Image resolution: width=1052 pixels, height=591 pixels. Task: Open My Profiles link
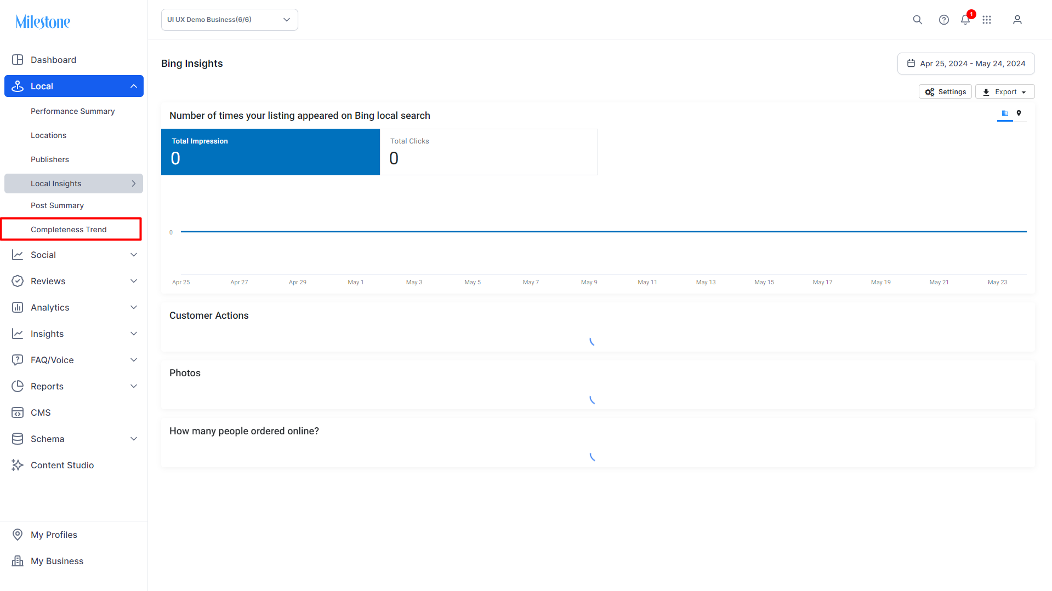tap(54, 535)
